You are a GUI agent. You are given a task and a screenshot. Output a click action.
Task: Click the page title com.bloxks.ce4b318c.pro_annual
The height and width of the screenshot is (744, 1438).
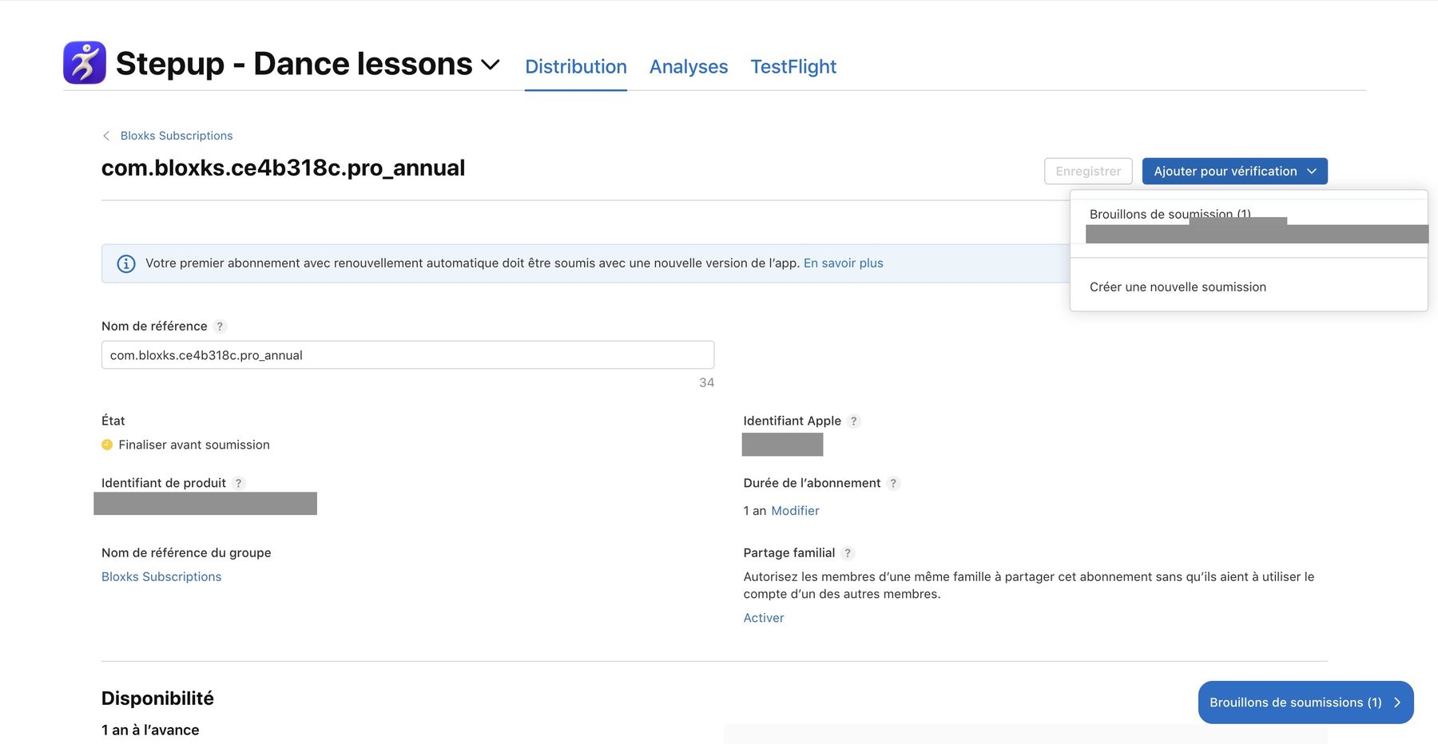point(283,168)
